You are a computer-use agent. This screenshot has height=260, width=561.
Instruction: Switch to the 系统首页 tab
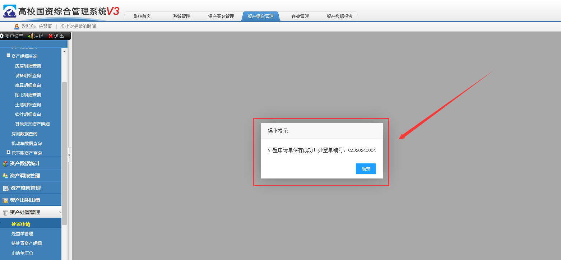coord(142,16)
